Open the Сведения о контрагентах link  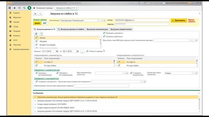pyautogui.click(x=46, y=78)
